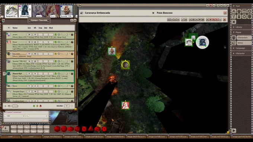The width and height of the screenshot is (253, 142).
Task: Open Combat Tracker MENU button
Action: click(x=15, y=106)
